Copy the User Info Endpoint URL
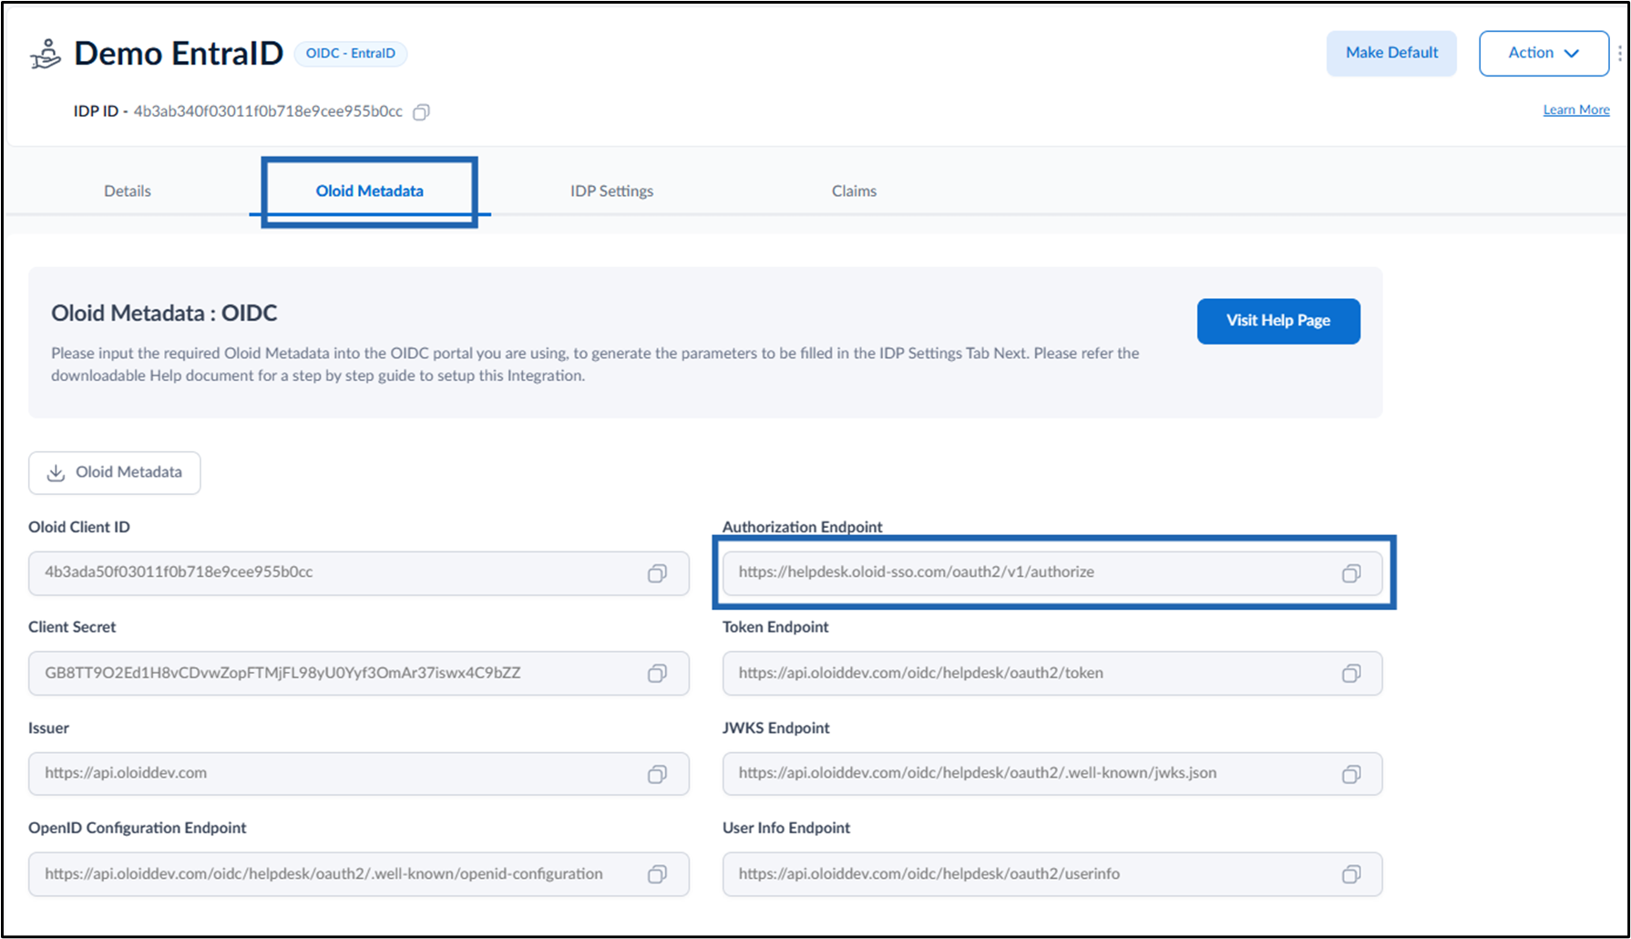Viewport: 1631px width, 939px height. (1351, 874)
